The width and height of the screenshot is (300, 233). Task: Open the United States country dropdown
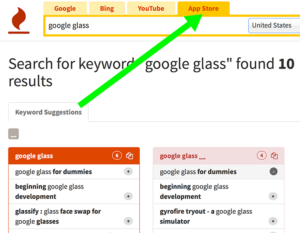(x=274, y=25)
